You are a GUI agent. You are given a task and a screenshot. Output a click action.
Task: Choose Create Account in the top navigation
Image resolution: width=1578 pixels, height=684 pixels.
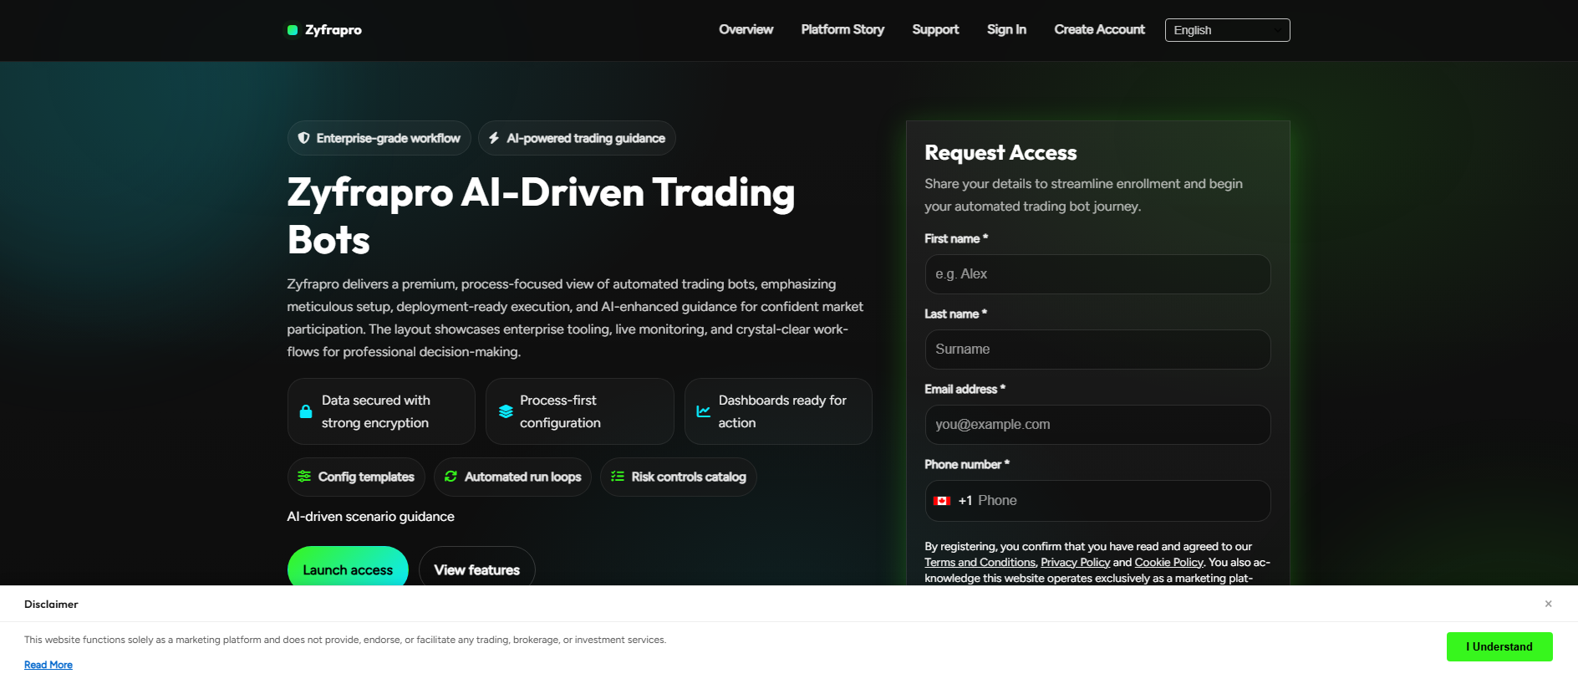point(1099,29)
